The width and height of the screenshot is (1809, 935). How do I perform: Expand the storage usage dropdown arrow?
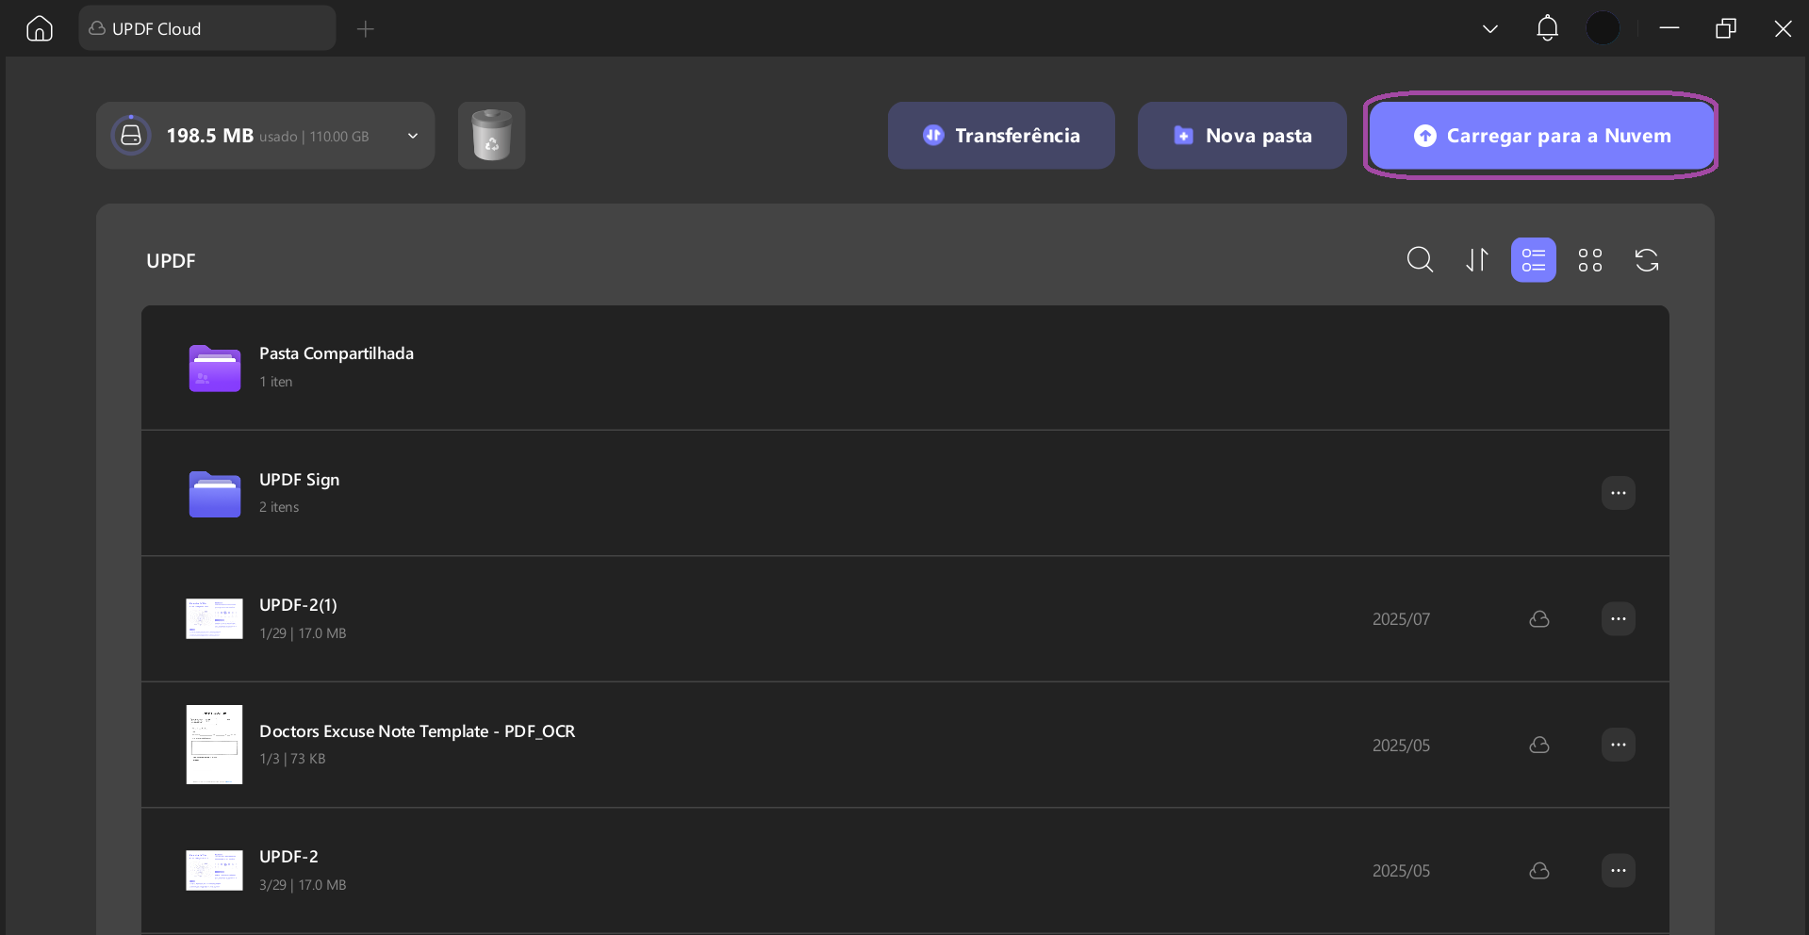pyautogui.click(x=413, y=136)
